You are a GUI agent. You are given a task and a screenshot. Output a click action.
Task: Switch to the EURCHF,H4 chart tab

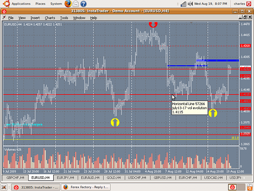click(x=188, y=178)
